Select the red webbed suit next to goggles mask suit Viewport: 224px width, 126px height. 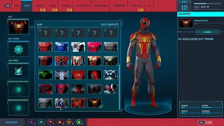[62, 89]
